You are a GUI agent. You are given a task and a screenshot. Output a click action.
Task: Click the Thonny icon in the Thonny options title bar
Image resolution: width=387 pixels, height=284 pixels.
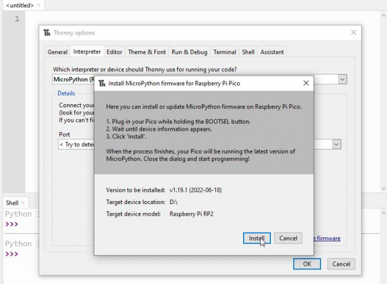[x=47, y=33]
